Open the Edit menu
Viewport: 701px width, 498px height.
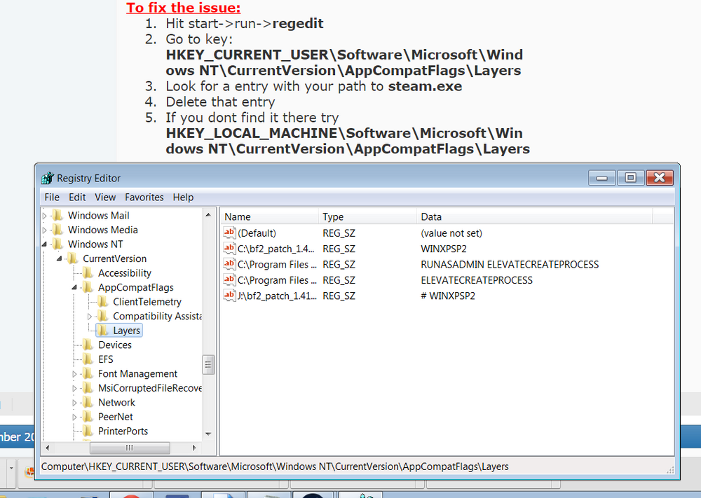(x=77, y=197)
